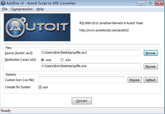Click the Source file path field
Viewport: 165px width, 114px height.
pos(91,53)
